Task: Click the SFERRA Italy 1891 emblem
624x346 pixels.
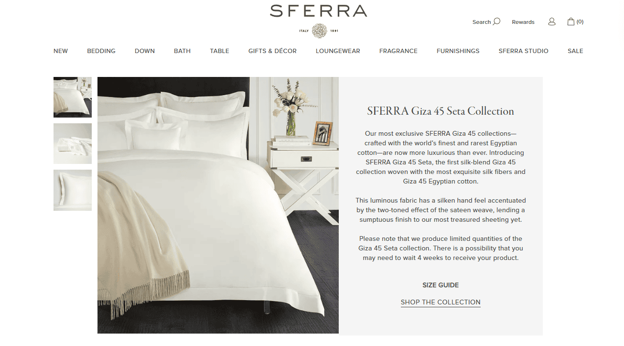Action: [319, 31]
